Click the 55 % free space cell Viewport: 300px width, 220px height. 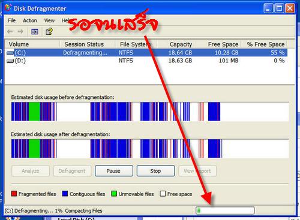tap(278, 53)
